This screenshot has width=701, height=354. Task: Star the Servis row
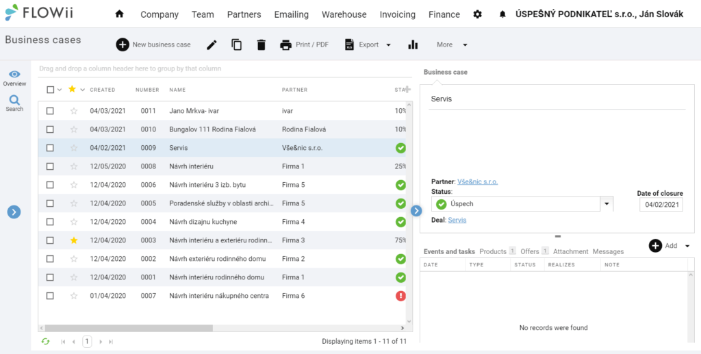click(74, 148)
